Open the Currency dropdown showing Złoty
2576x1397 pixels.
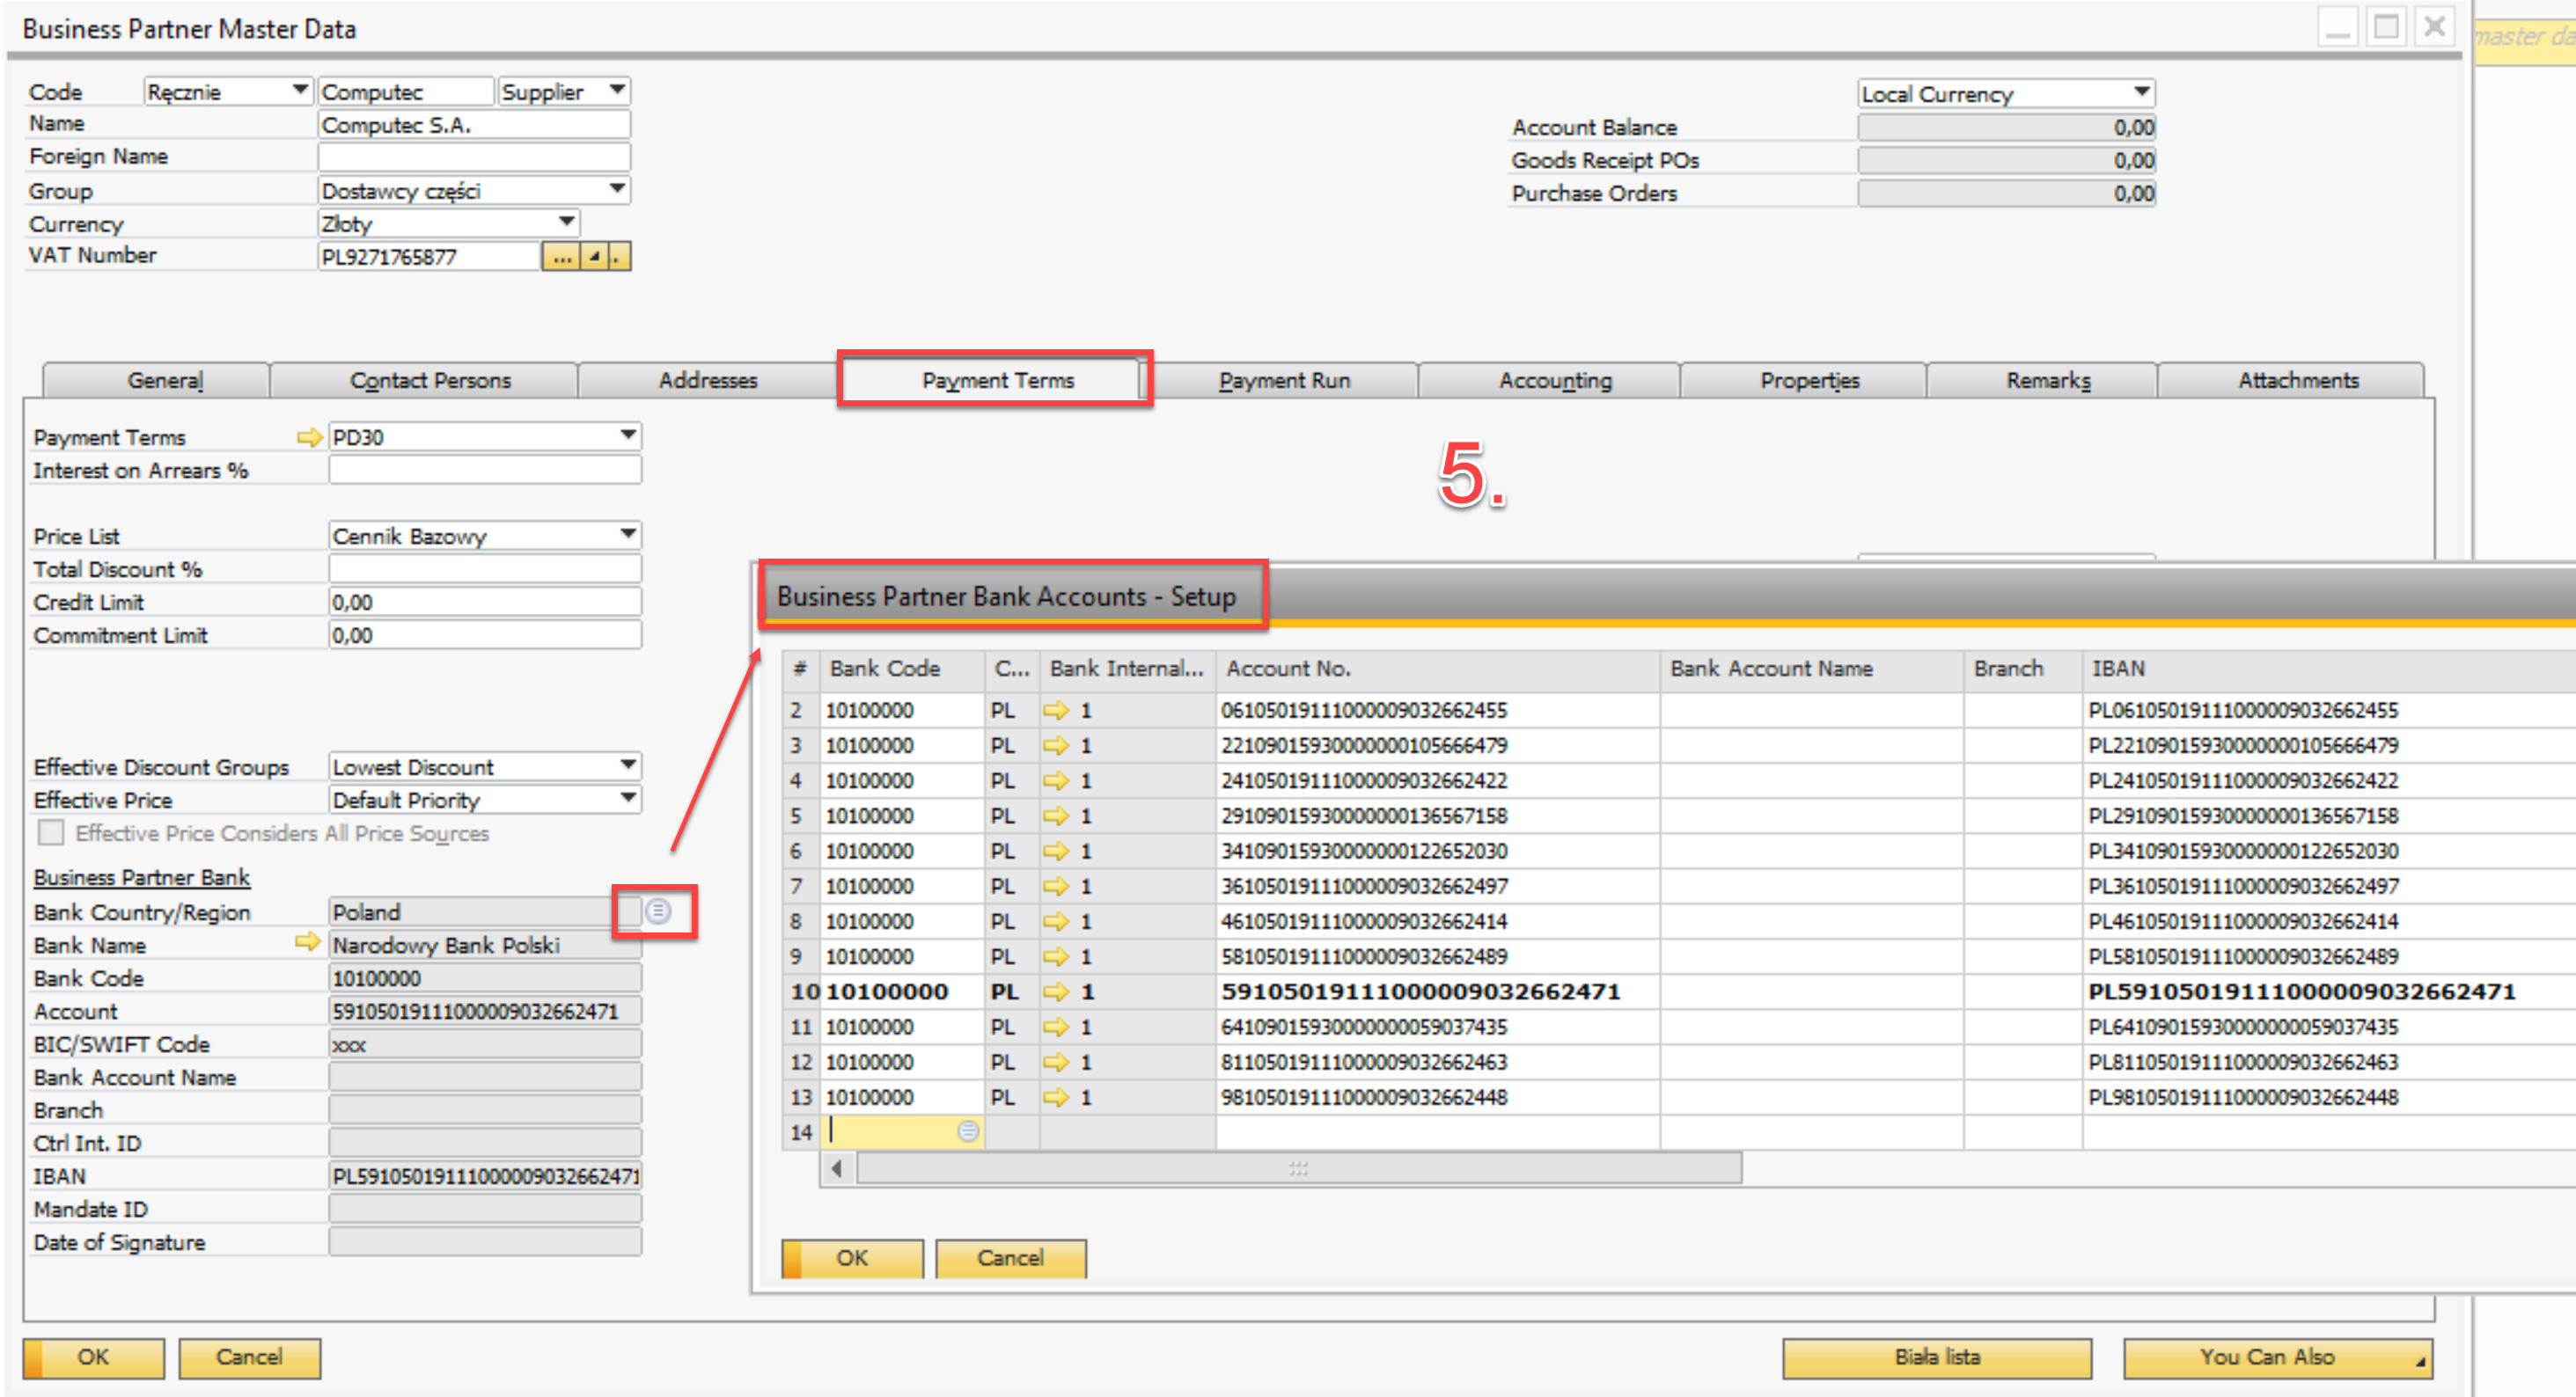click(566, 222)
